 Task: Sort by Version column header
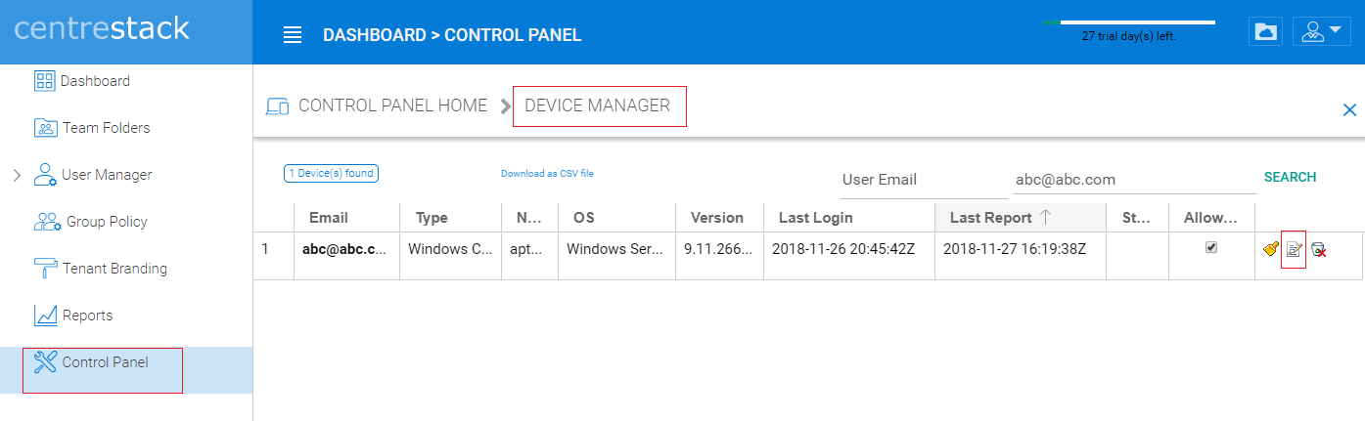pos(719,218)
